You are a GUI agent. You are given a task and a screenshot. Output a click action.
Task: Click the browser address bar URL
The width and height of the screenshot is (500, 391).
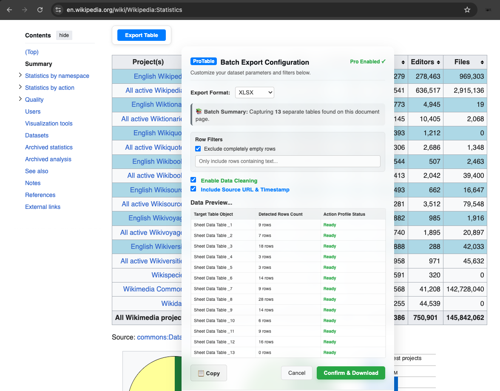pos(124,10)
